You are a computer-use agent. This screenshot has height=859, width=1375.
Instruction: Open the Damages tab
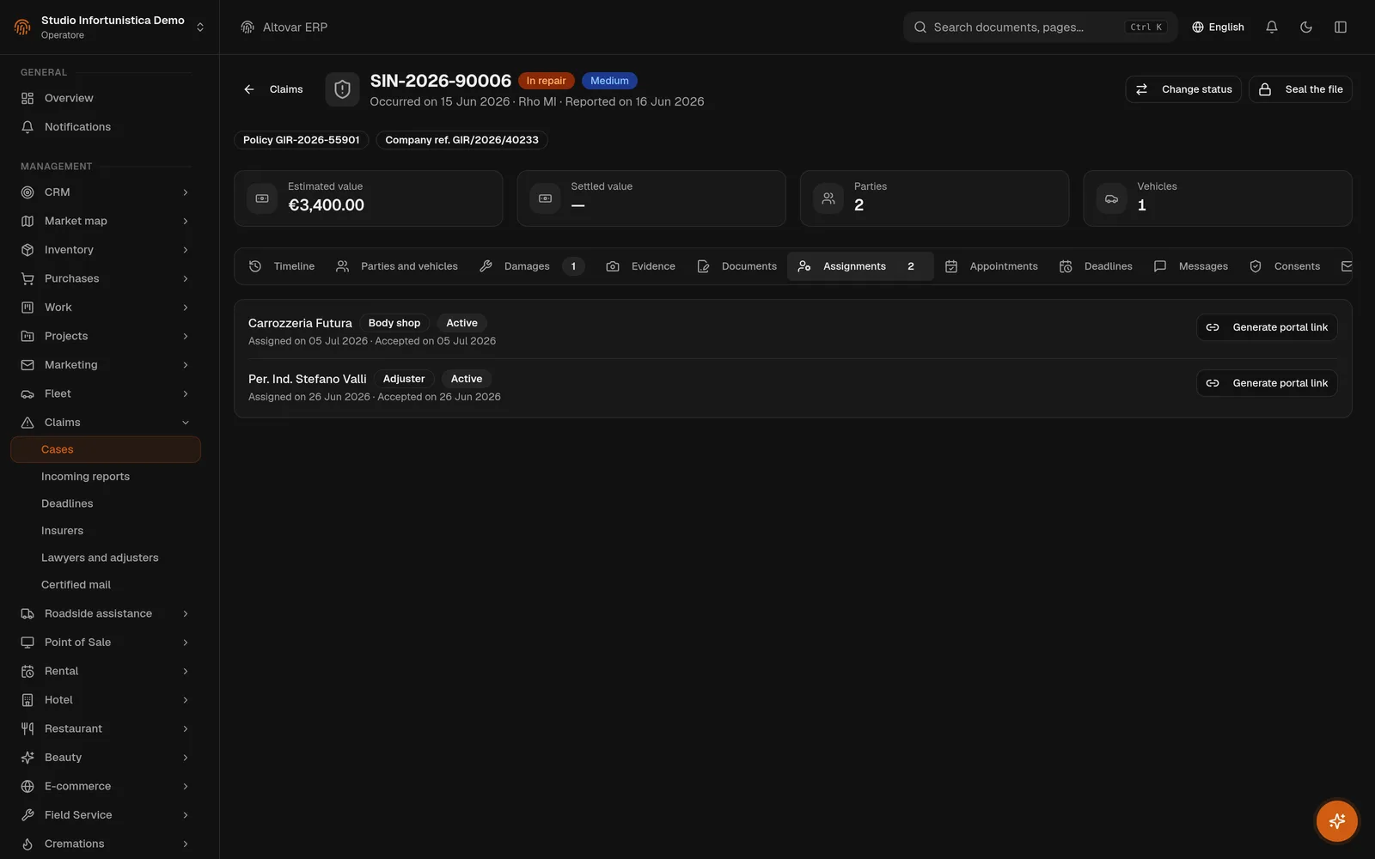[x=532, y=266]
